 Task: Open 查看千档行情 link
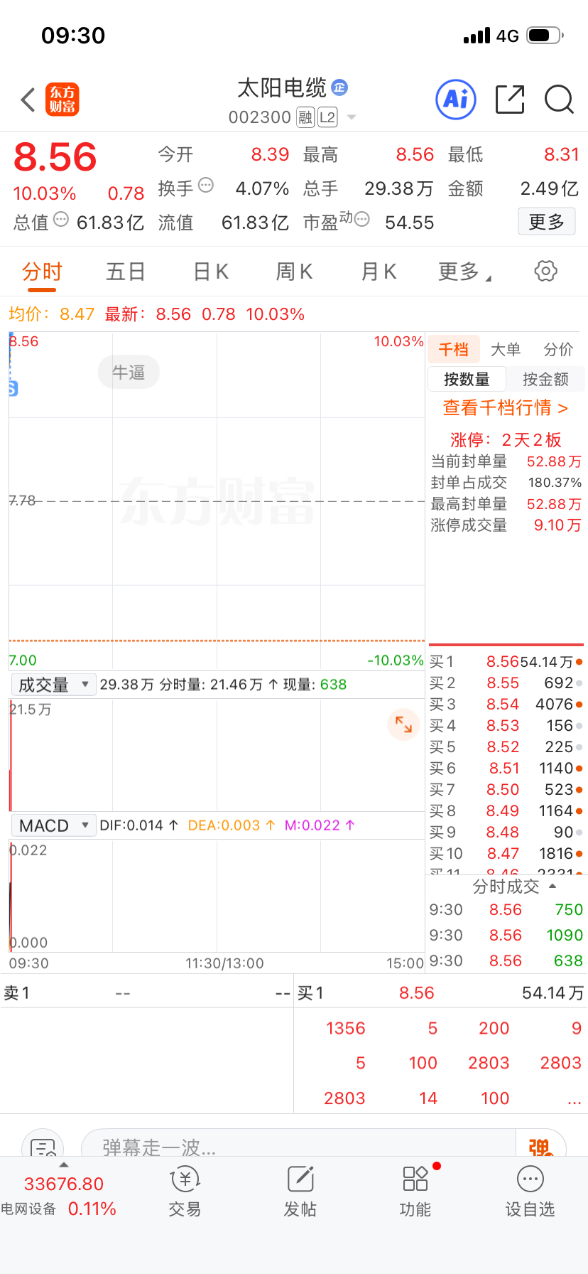point(506,407)
